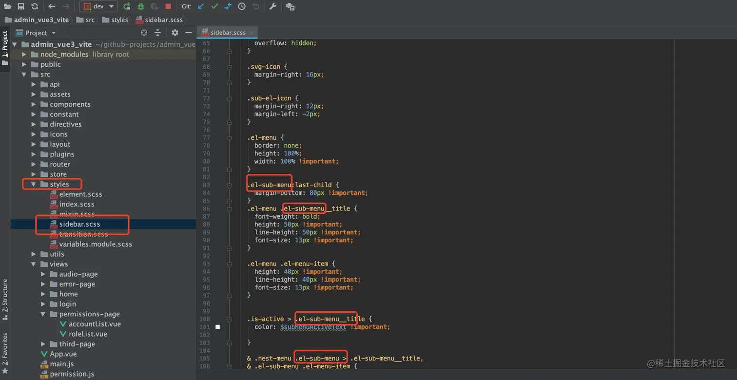737x380 pixels.
Task: Click admin_vue3_vite in the breadcrumb path
Action: pos(37,20)
